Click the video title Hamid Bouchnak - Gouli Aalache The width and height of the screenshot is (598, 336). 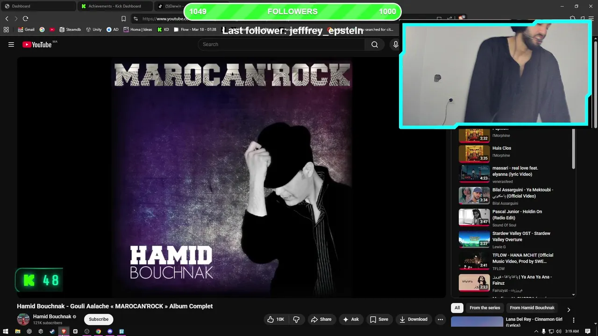coord(115,306)
